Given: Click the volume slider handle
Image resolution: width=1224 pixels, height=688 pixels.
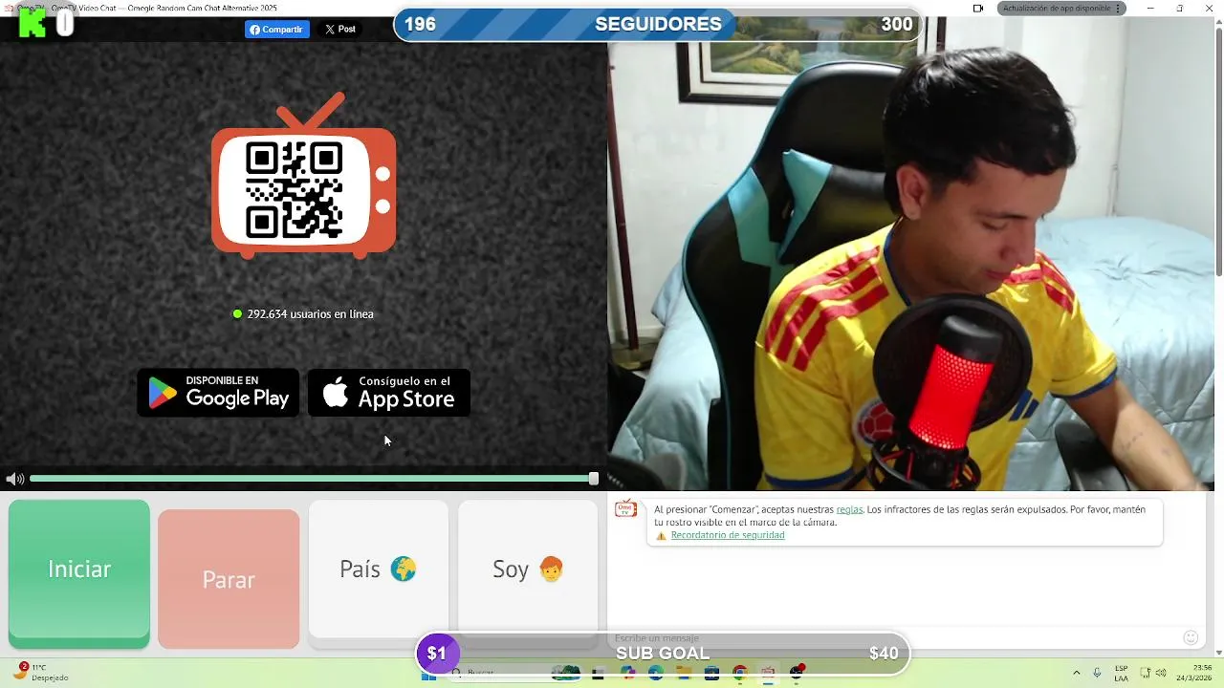Looking at the screenshot, I should point(594,479).
